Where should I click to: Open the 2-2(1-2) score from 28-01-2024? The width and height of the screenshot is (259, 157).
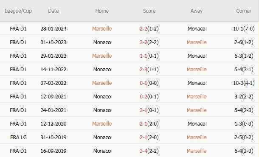(x=149, y=28)
